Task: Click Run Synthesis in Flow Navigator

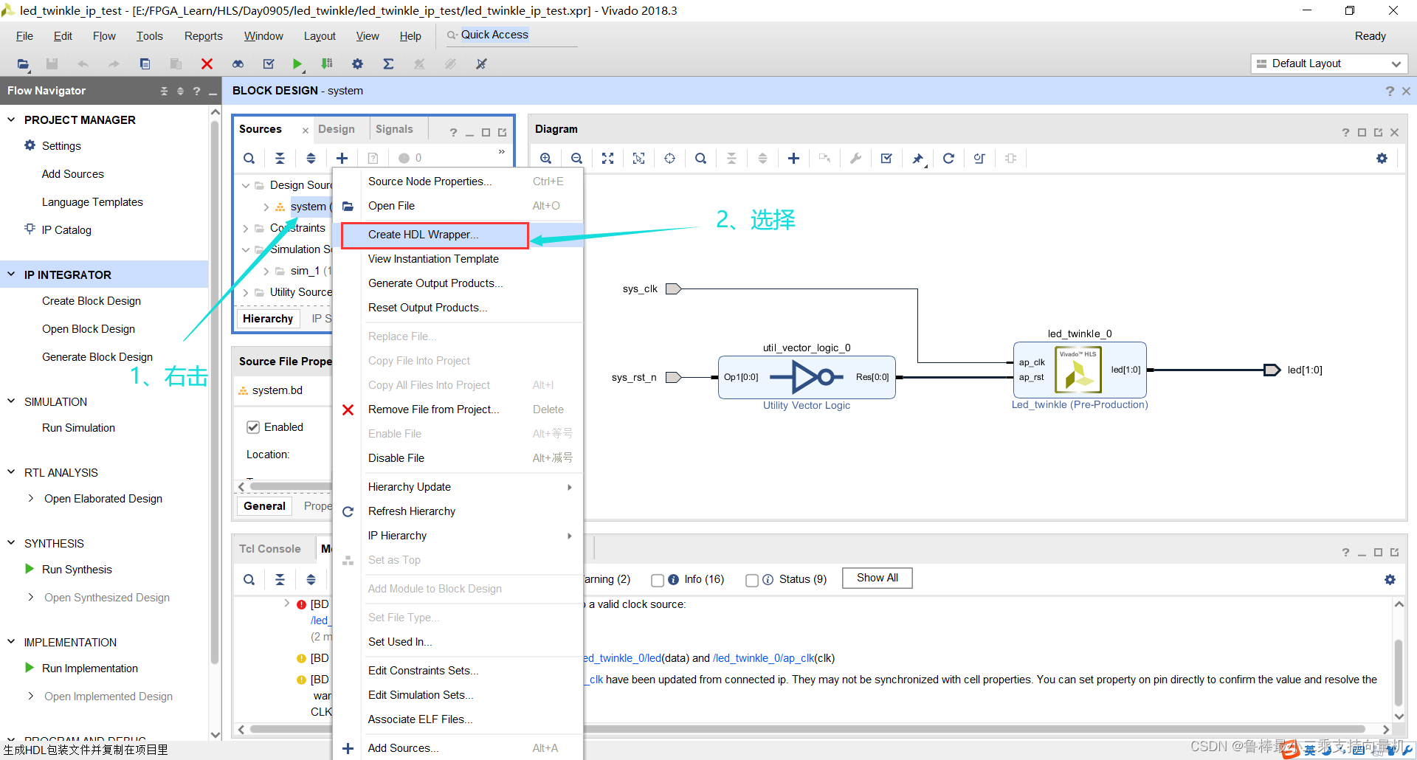Action: click(x=77, y=570)
